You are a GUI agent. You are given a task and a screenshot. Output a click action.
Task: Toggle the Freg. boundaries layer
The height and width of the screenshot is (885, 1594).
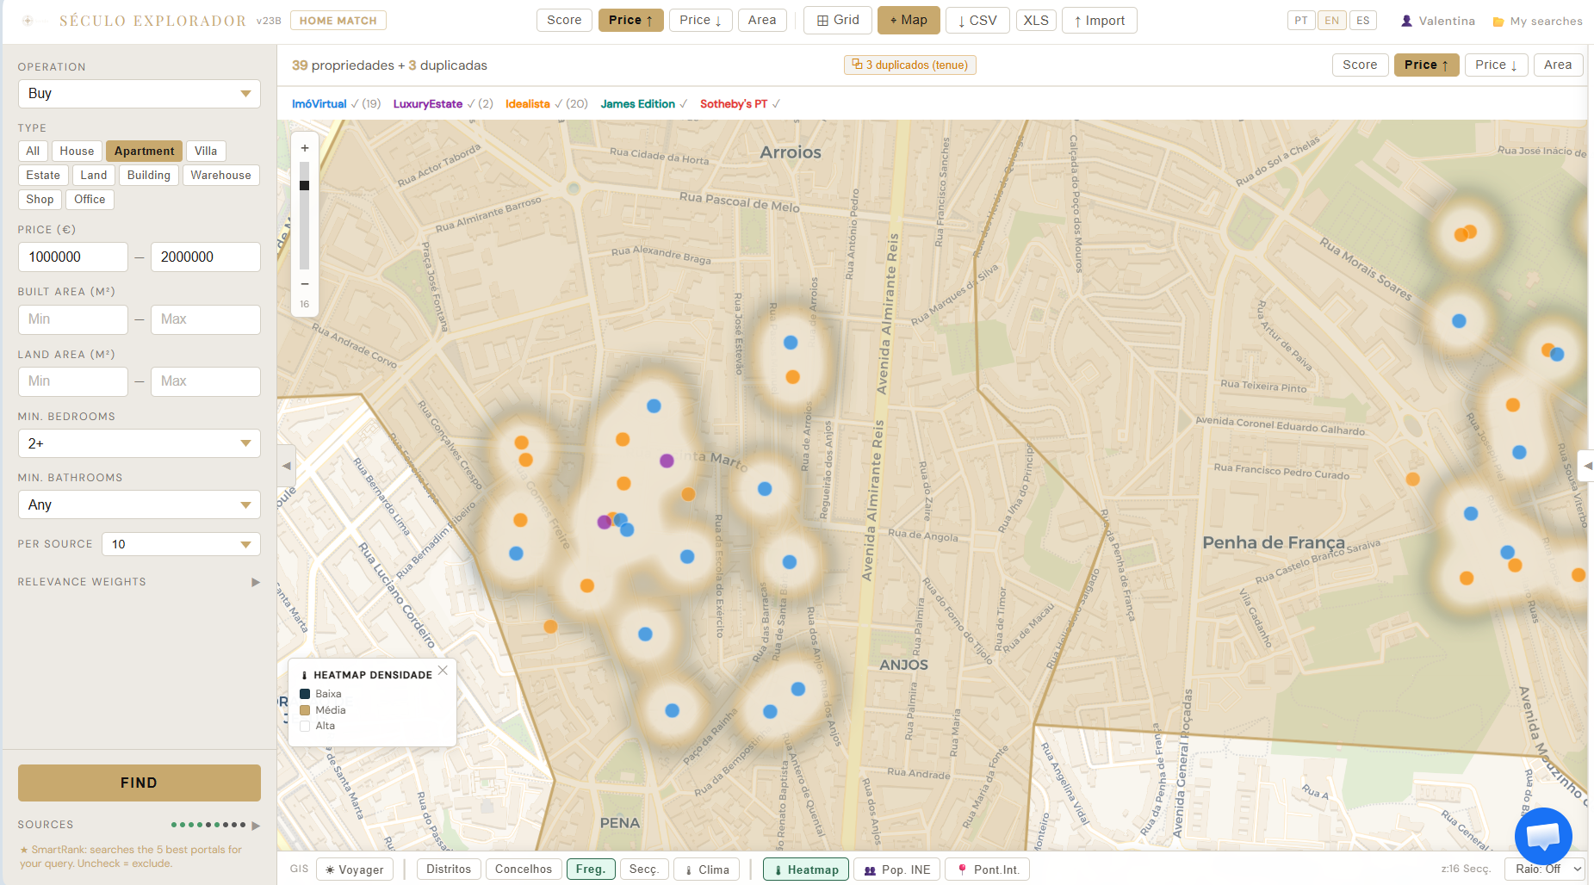click(x=591, y=870)
